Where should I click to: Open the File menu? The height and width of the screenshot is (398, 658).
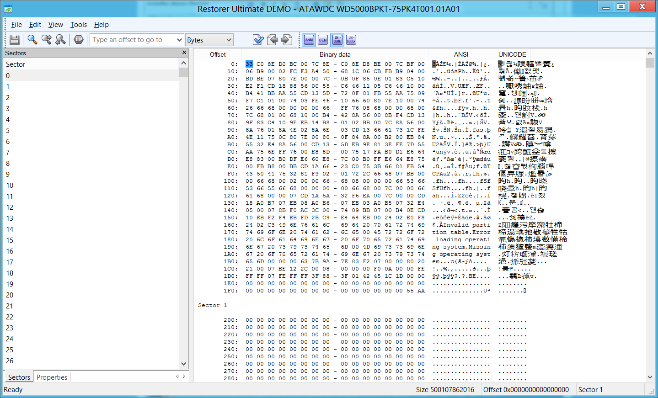pyautogui.click(x=16, y=25)
